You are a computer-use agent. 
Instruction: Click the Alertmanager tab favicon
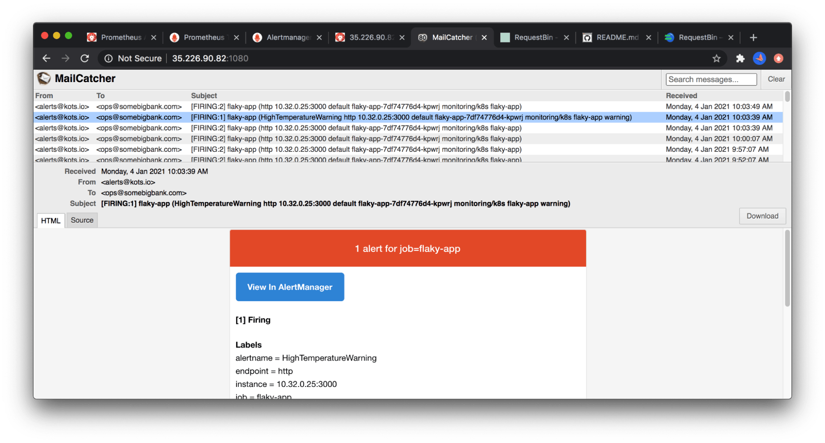click(257, 37)
